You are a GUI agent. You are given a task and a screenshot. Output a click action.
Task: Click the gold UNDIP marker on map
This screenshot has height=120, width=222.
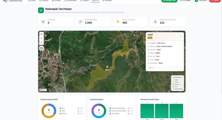(x=107, y=67)
